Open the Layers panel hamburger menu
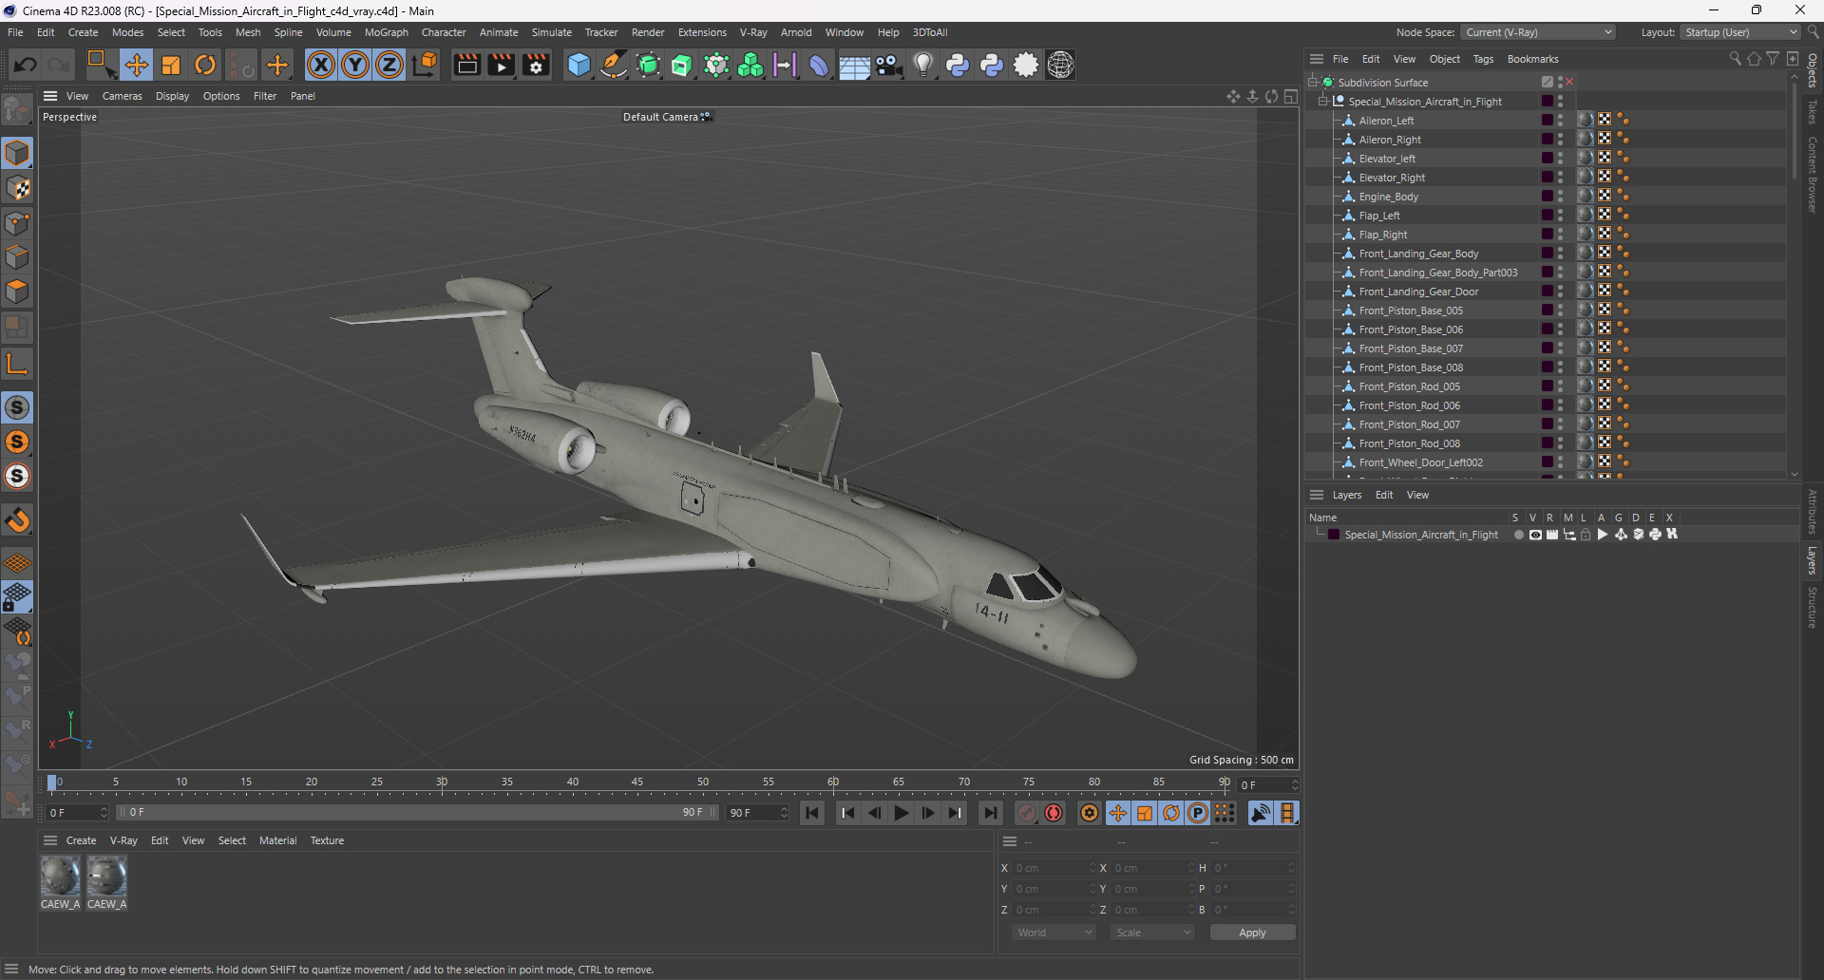Viewport: 1824px width, 980px height. tap(1317, 495)
